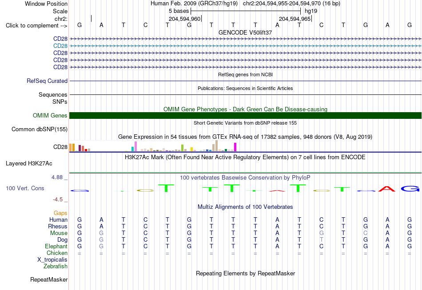Click the Dog alignment row label

[62, 240]
